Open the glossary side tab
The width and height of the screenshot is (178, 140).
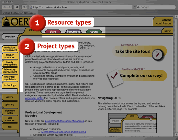point(10,104)
